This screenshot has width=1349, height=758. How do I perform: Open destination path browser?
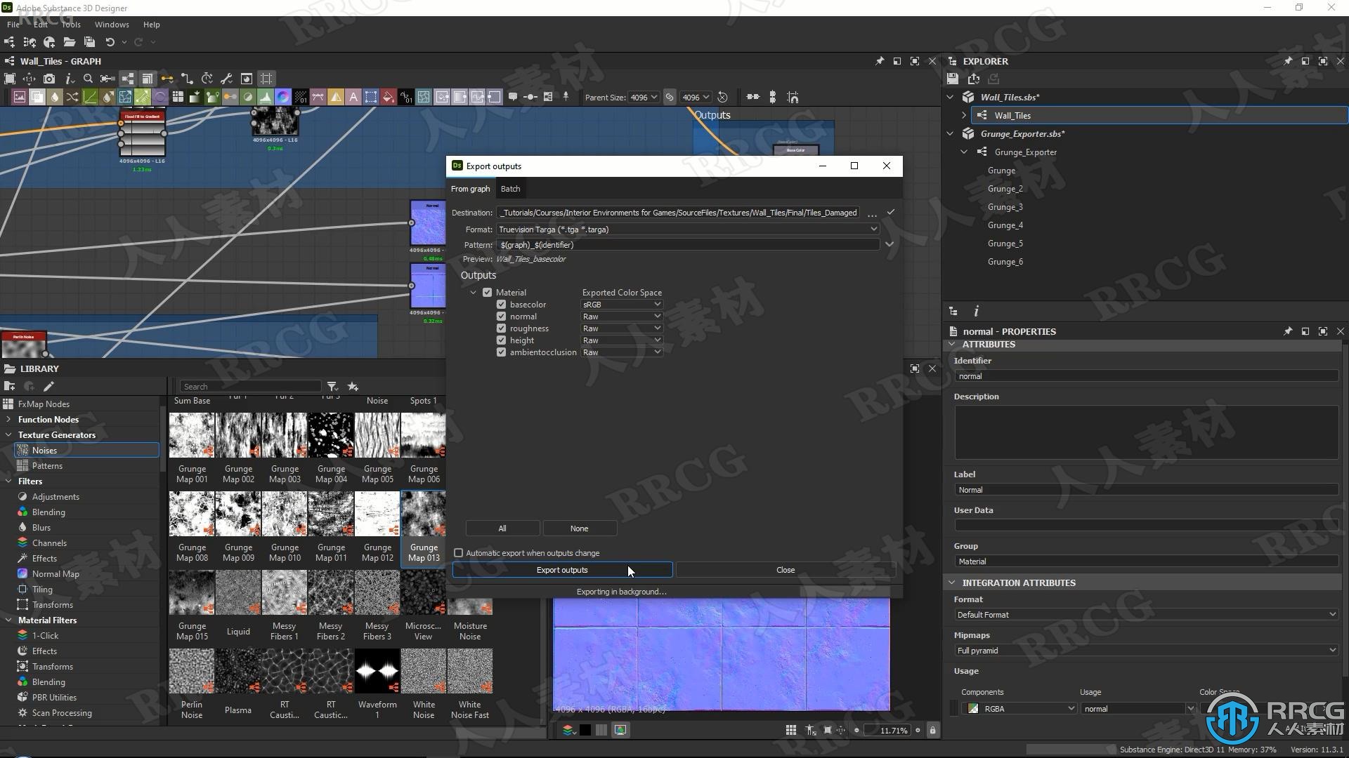pos(873,213)
